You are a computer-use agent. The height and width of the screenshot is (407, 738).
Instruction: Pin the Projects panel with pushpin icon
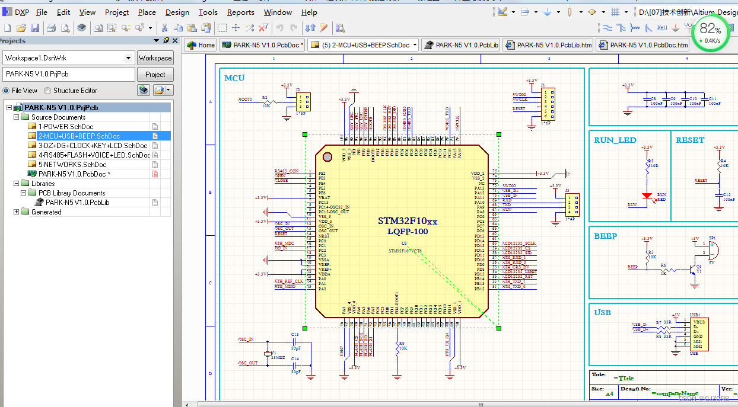(x=166, y=41)
